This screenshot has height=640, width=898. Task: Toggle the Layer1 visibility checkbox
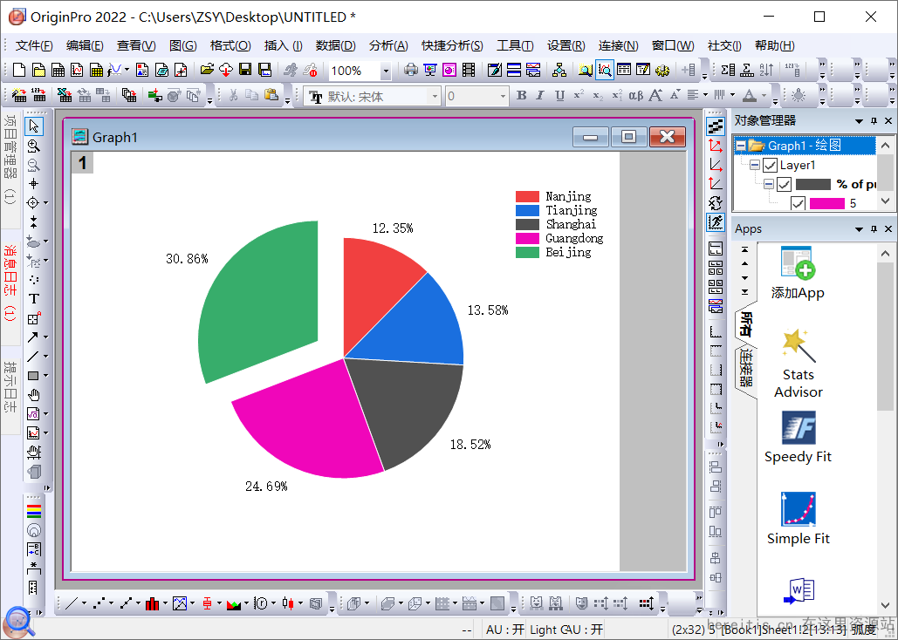(771, 166)
